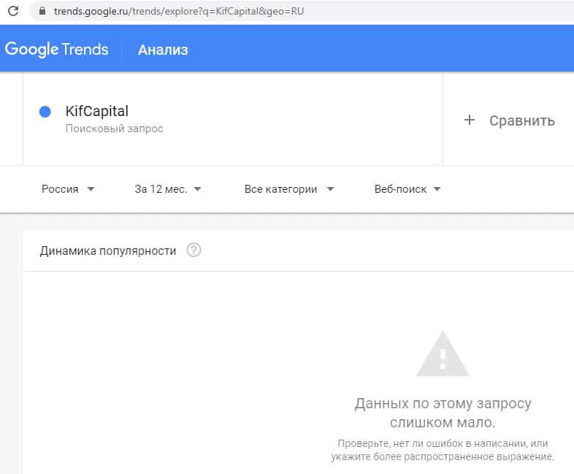Click the Google Trends logo
Screen dimensions: 574x474
click(56, 50)
